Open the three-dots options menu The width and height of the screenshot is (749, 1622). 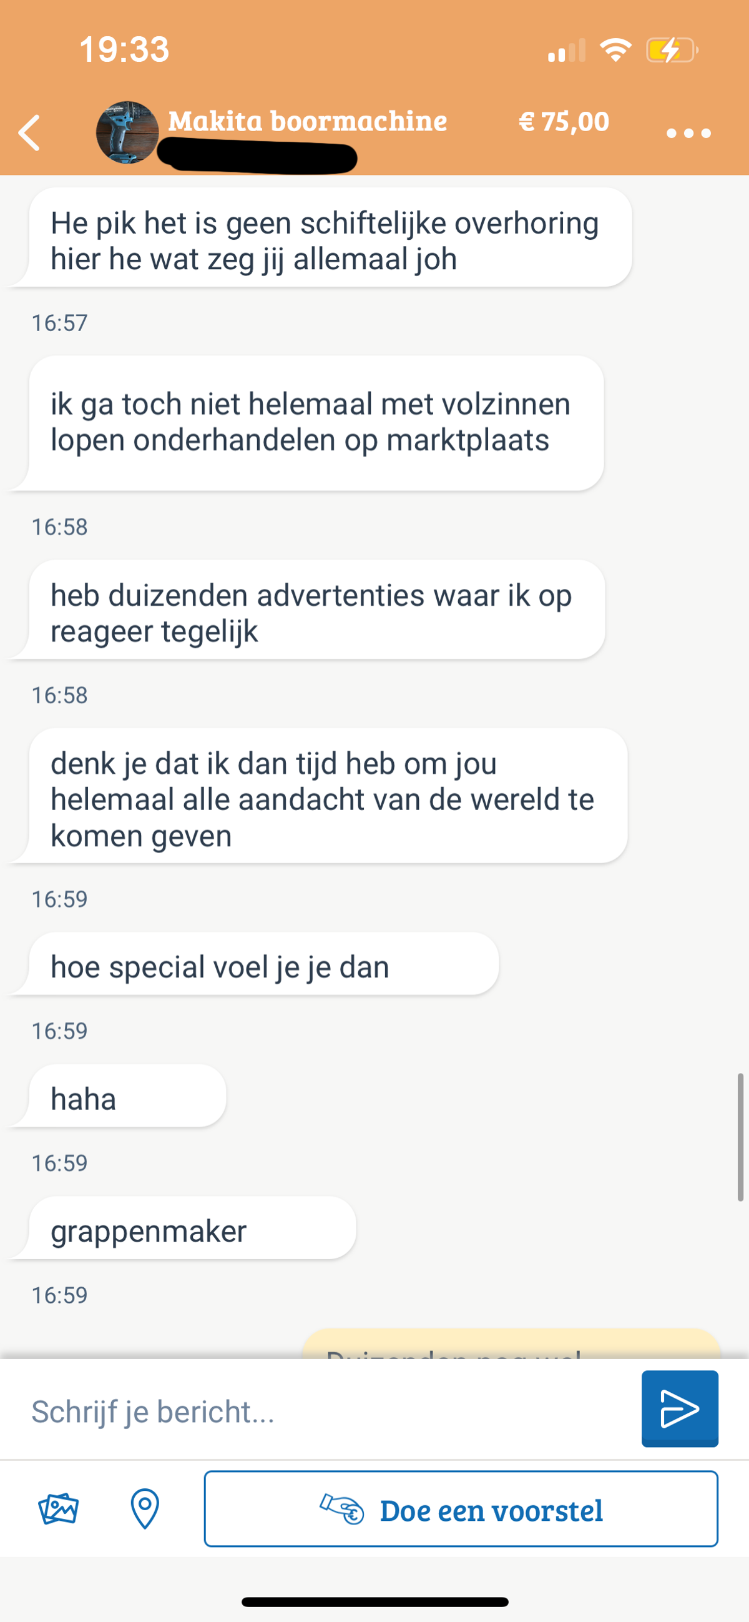click(x=688, y=133)
